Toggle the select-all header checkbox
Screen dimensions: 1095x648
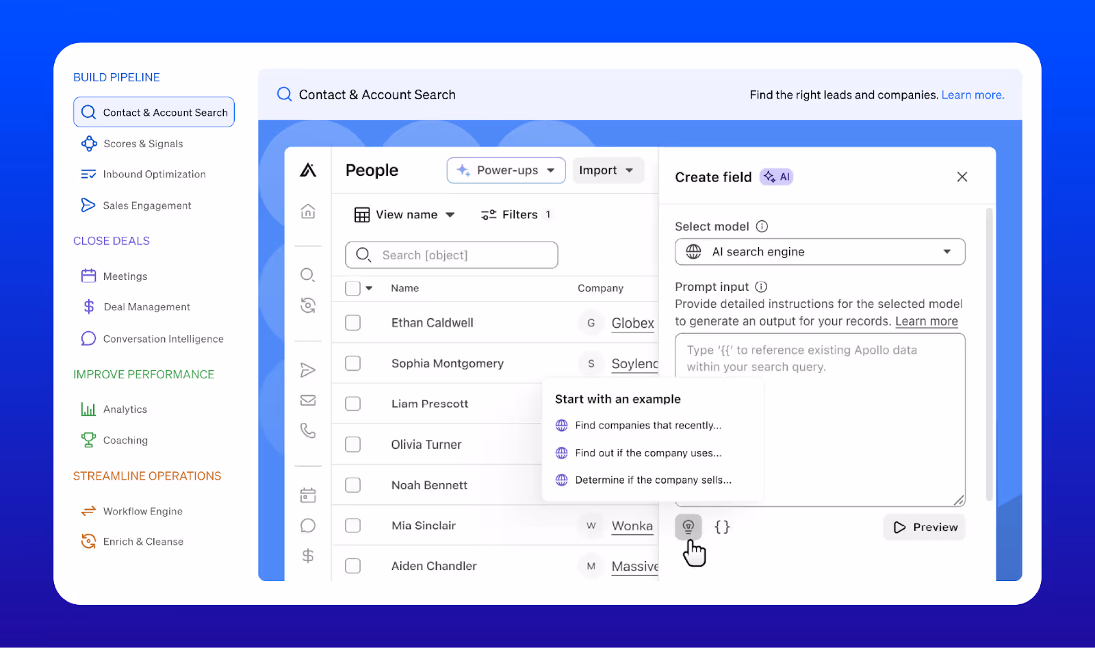point(353,288)
